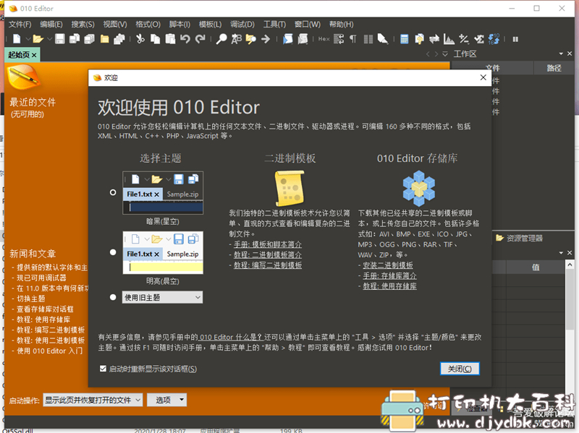The width and height of the screenshot is (579, 433).
Task: Open the 工作区 panel menu arrow
Action: (x=561, y=53)
